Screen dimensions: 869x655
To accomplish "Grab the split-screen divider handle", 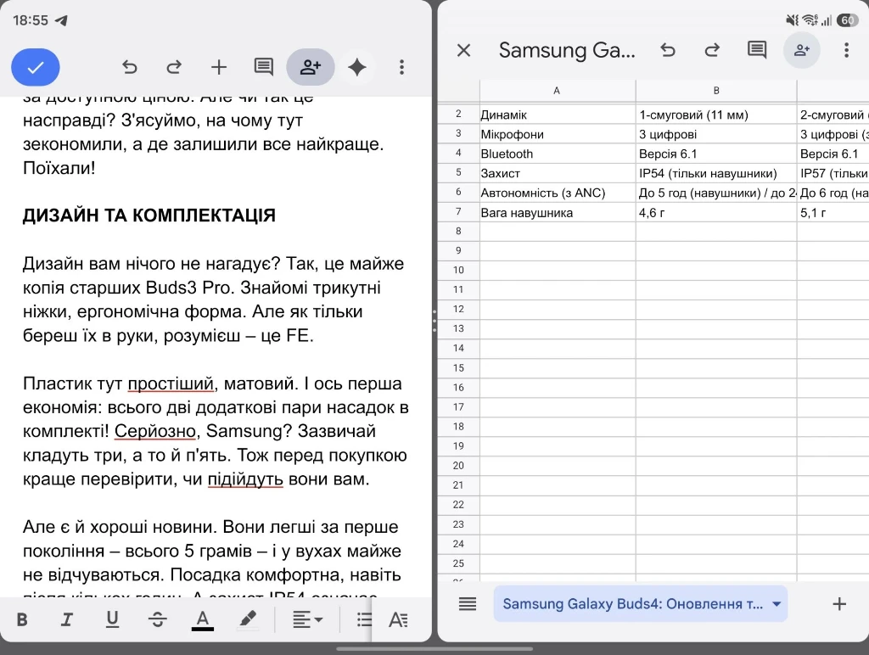I will pos(434,321).
